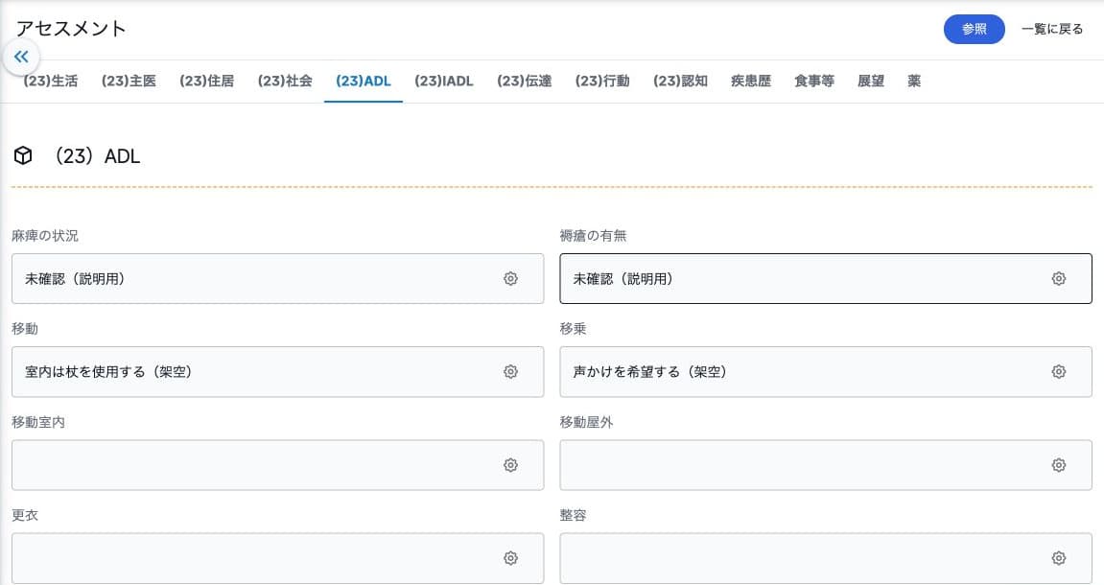Switch to the 疾患歴 tab

[751, 81]
